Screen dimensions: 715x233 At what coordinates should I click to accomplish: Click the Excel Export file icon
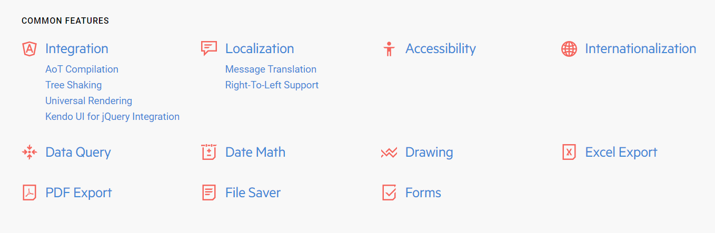(x=569, y=153)
